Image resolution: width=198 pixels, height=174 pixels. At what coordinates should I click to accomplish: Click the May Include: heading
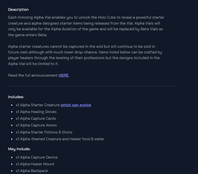[19, 149]
